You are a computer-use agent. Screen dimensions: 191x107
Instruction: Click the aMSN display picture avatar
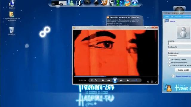[x=183, y=32]
